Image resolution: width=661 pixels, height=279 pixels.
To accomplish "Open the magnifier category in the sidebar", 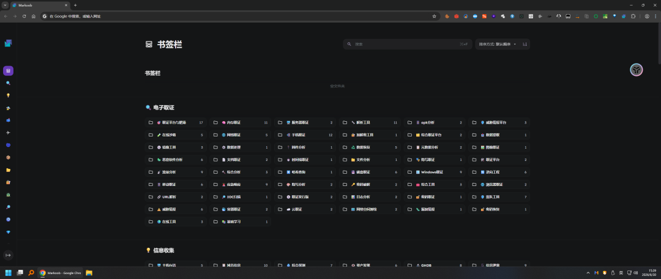I will click(x=8, y=83).
